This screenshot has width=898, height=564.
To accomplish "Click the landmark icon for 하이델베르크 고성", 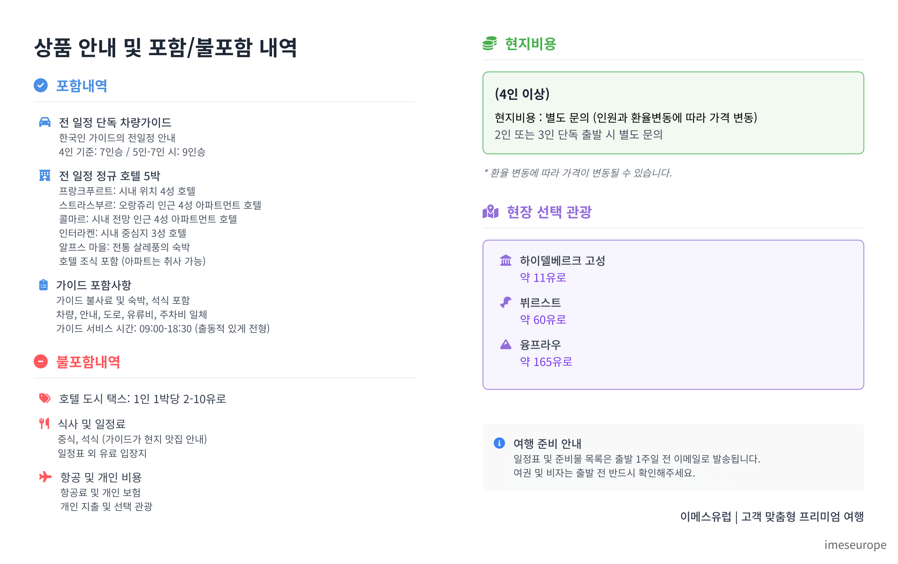I will click(x=506, y=260).
